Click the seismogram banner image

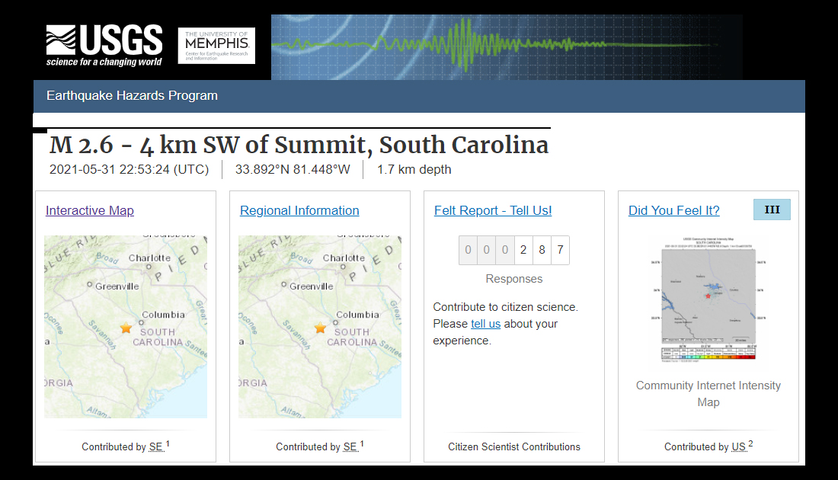pos(507,47)
